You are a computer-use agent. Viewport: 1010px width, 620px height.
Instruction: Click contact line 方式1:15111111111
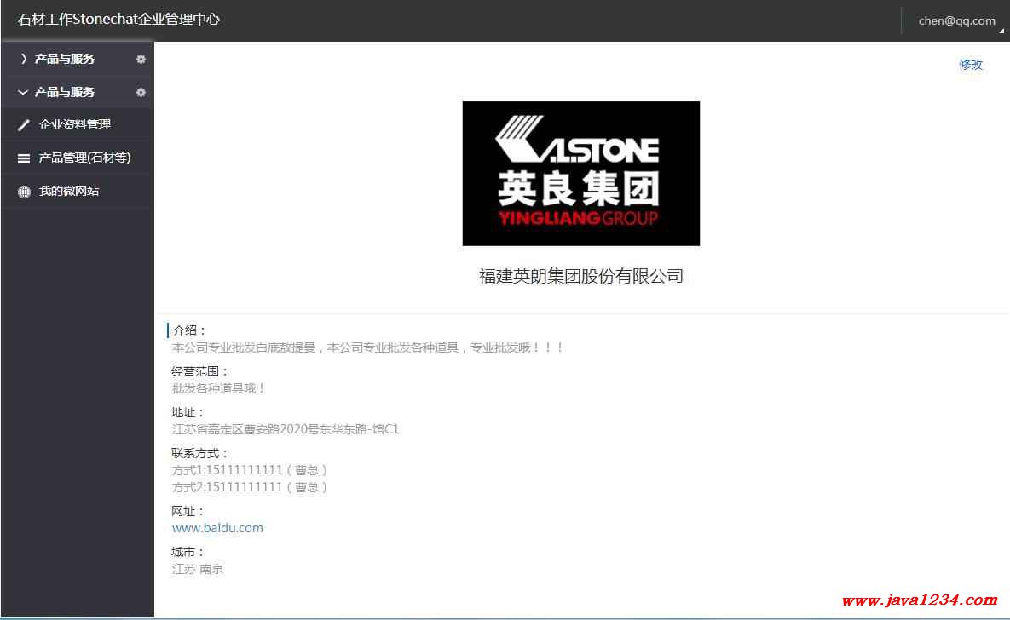(250, 471)
